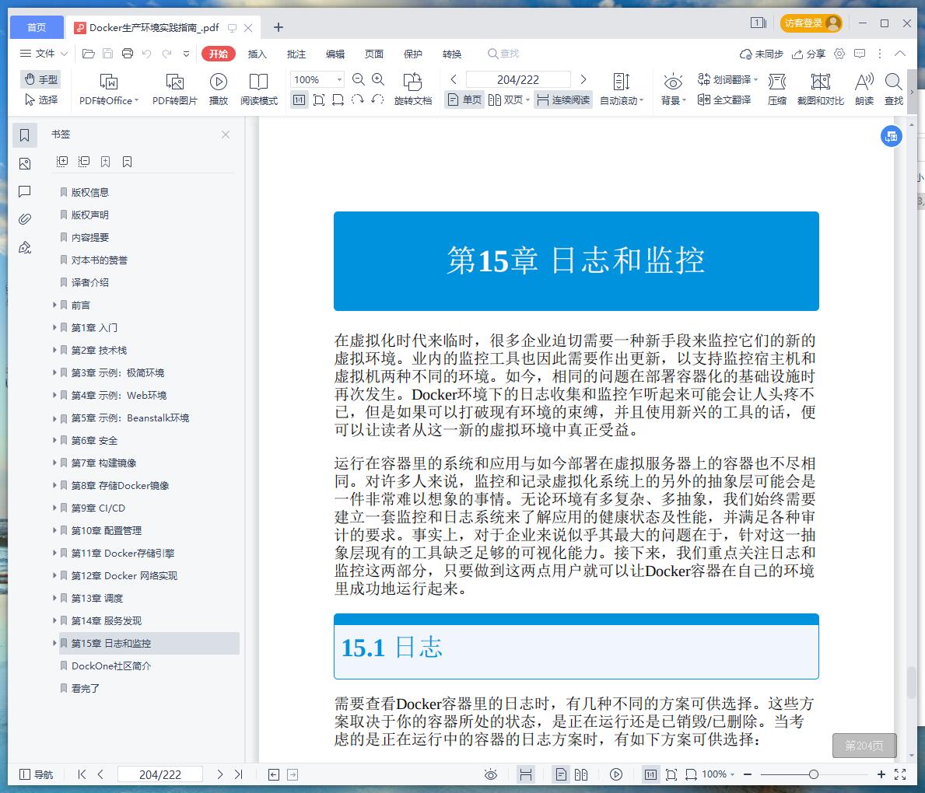This screenshot has height=793, width=925.
Task: Expand 第15章 日志和监控 bookmark
Action: [54, 643]
